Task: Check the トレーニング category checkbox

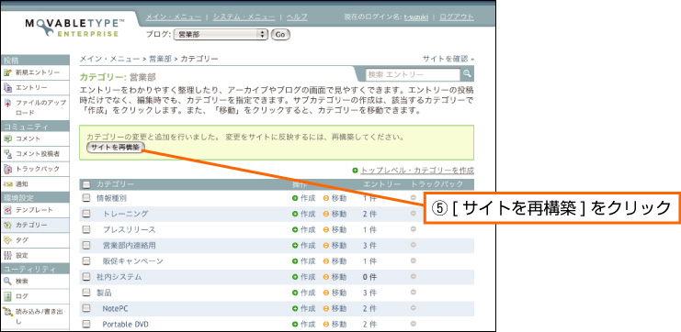Action: click(x=86, y=214)
